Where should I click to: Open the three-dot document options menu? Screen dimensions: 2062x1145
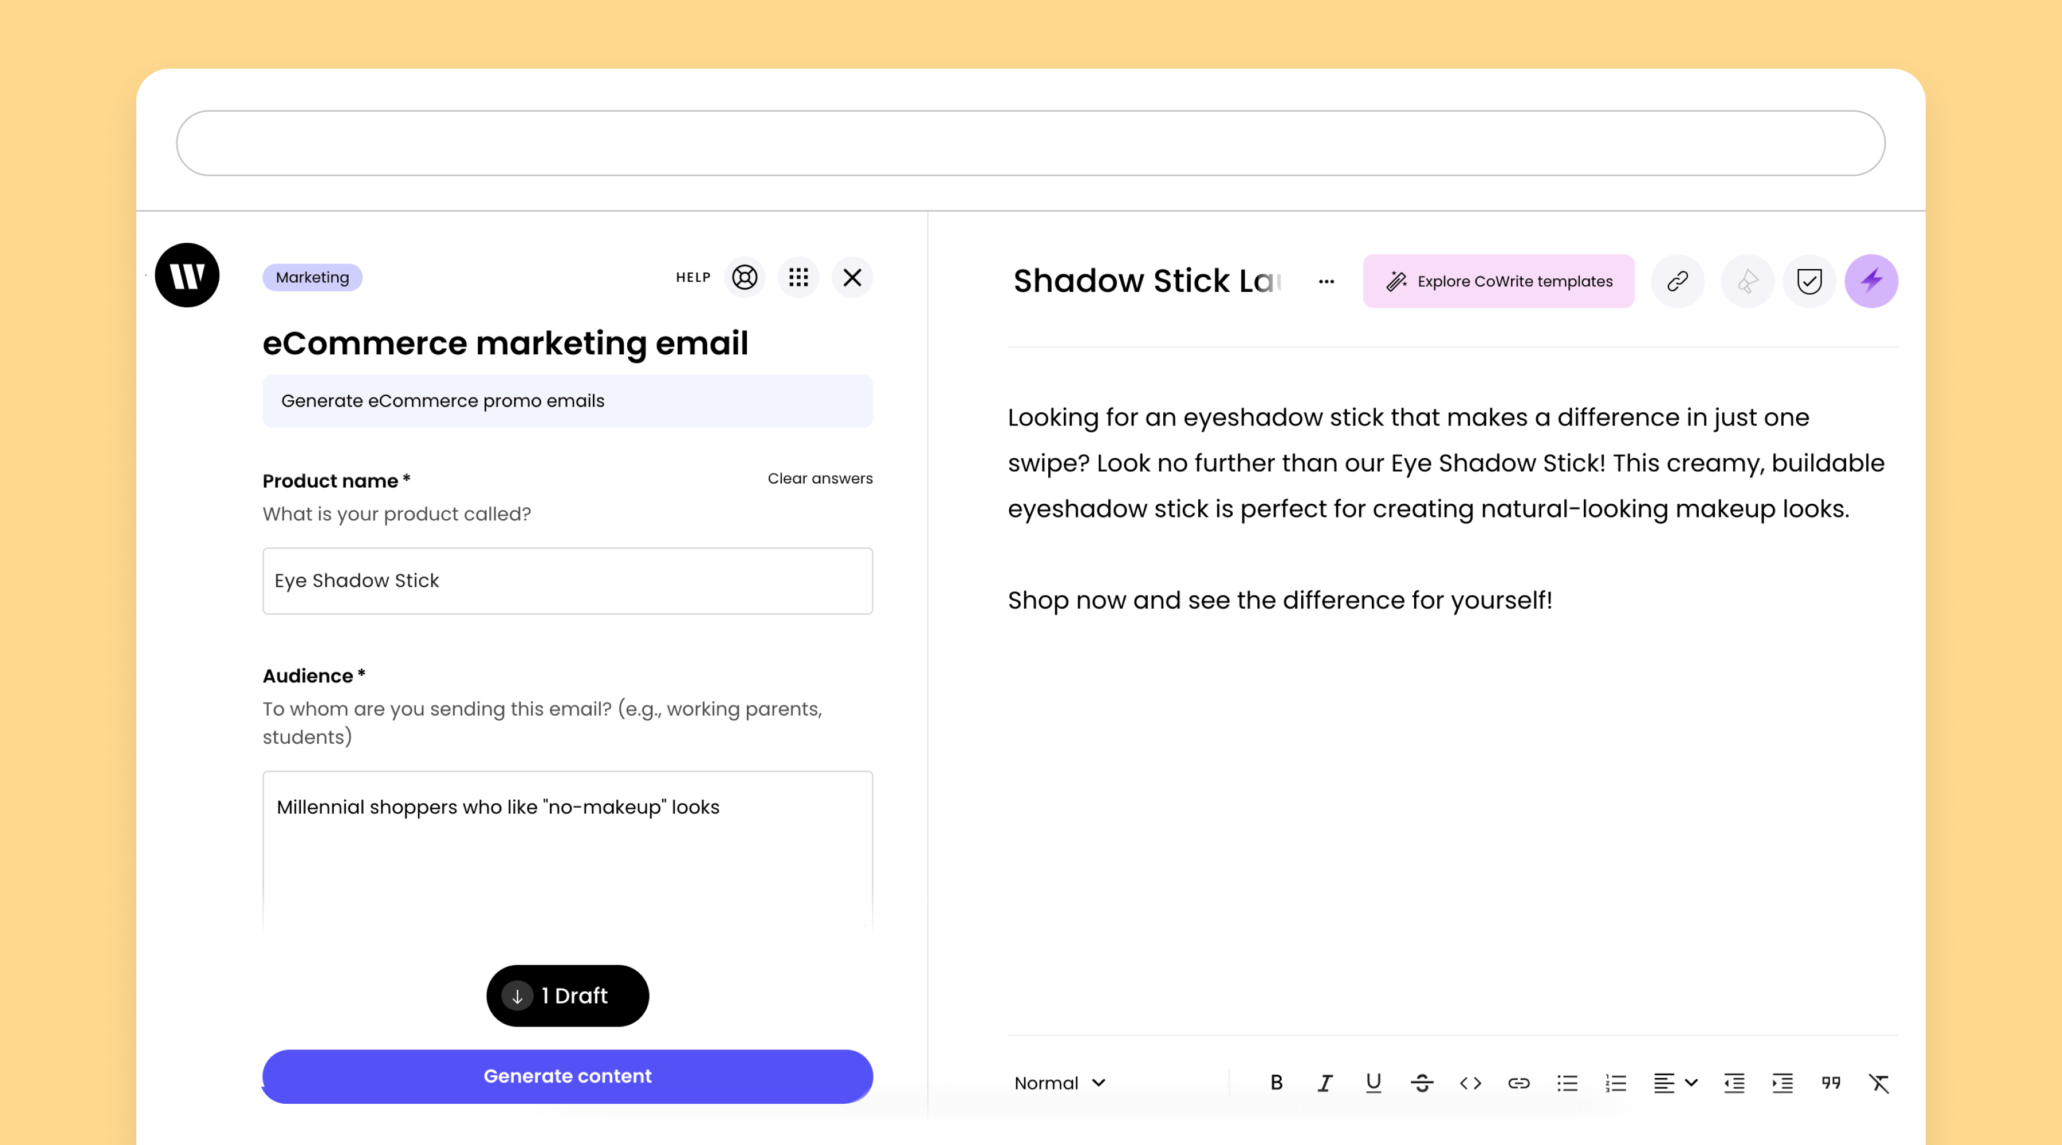(x=1327, y=282)
